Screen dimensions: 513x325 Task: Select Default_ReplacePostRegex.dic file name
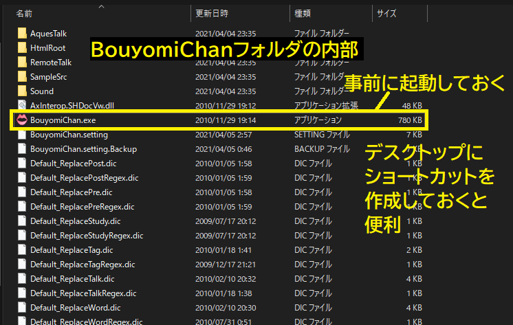coord(85,177)
